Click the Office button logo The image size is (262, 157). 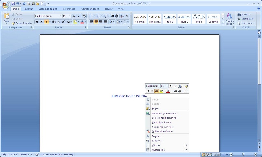tap(5, 5)
